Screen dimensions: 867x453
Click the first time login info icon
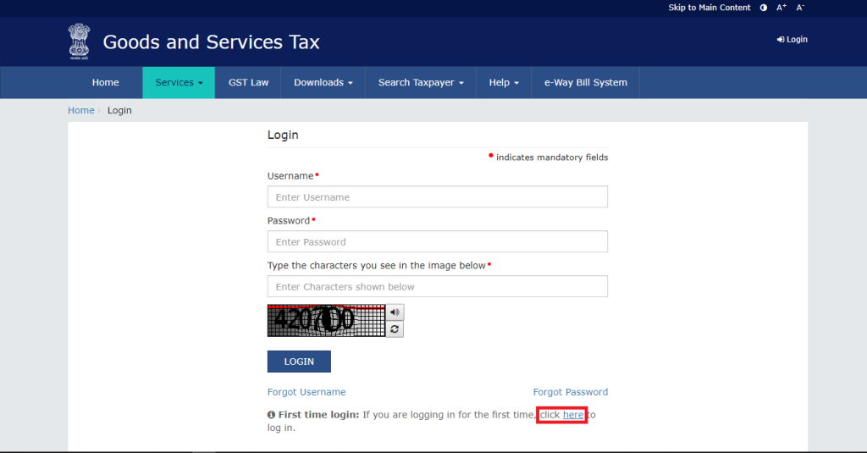coord(271,415)
